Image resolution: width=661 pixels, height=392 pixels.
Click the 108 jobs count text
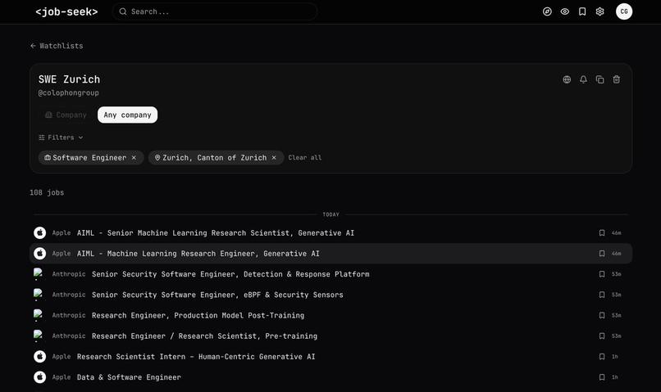[x=47, y=192]
